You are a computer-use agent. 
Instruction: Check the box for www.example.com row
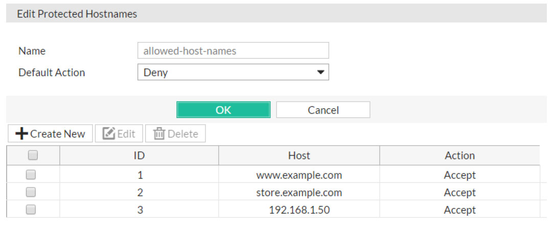[x=31, y=175]
